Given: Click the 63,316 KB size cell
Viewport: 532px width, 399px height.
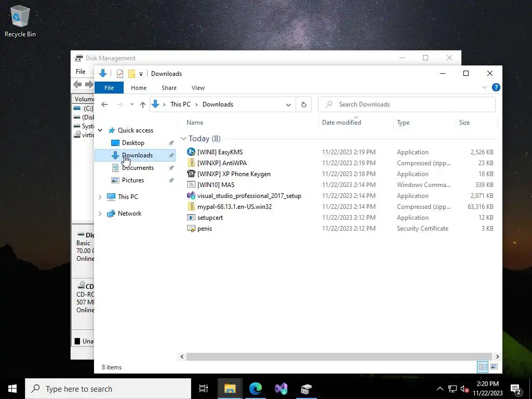Looking at the screenshot, I should (x=480, y=207).
